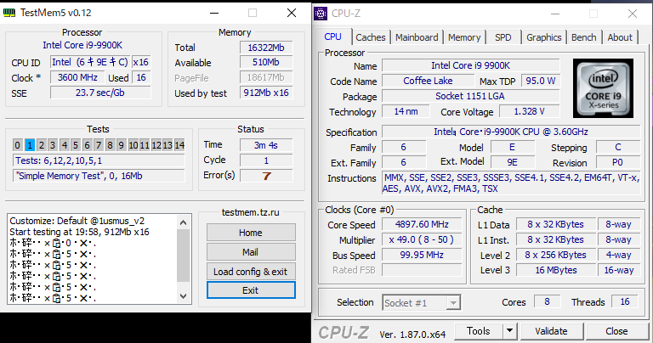This screenshot has height=343, width=653.
Task: Click the 4897.60 MHz core speed value
Action: point(422,224)
